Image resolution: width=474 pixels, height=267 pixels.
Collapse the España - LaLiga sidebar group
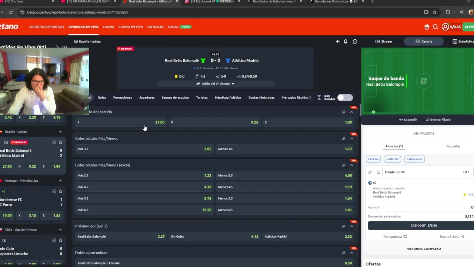coord(60,132)
